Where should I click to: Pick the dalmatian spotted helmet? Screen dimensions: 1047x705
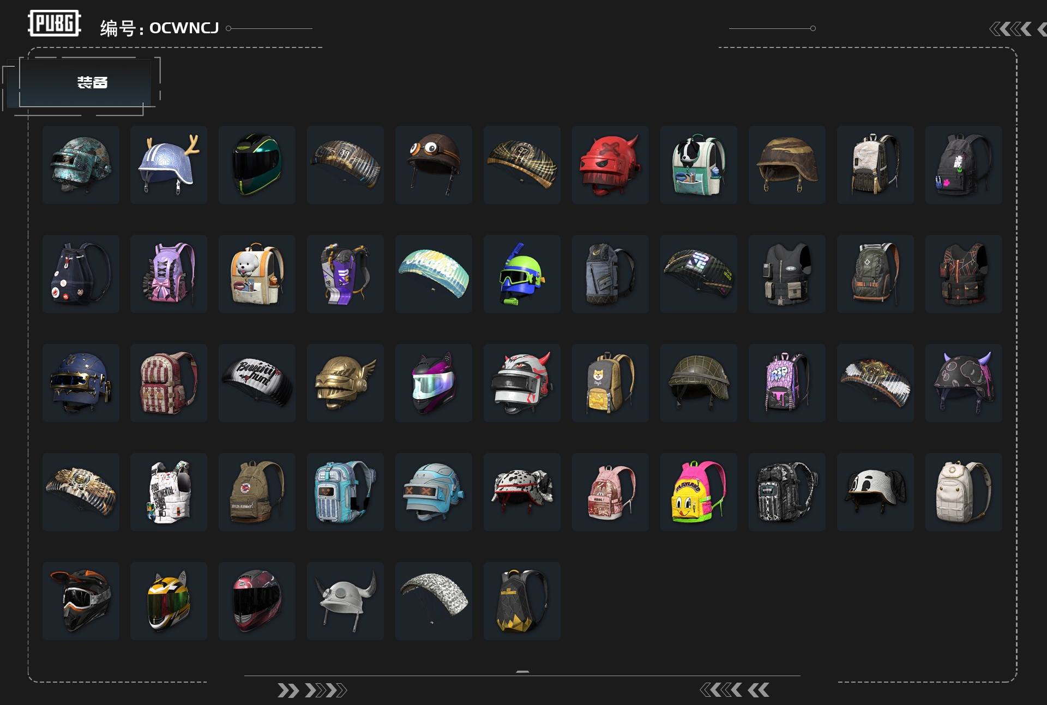pyautogui.click(x=522, y=492)
